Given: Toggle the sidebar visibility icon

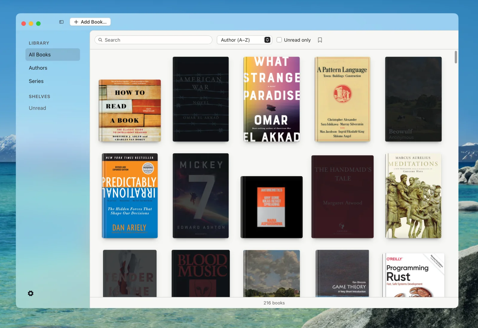Looking at the screenshot, I should pos(61,22).
